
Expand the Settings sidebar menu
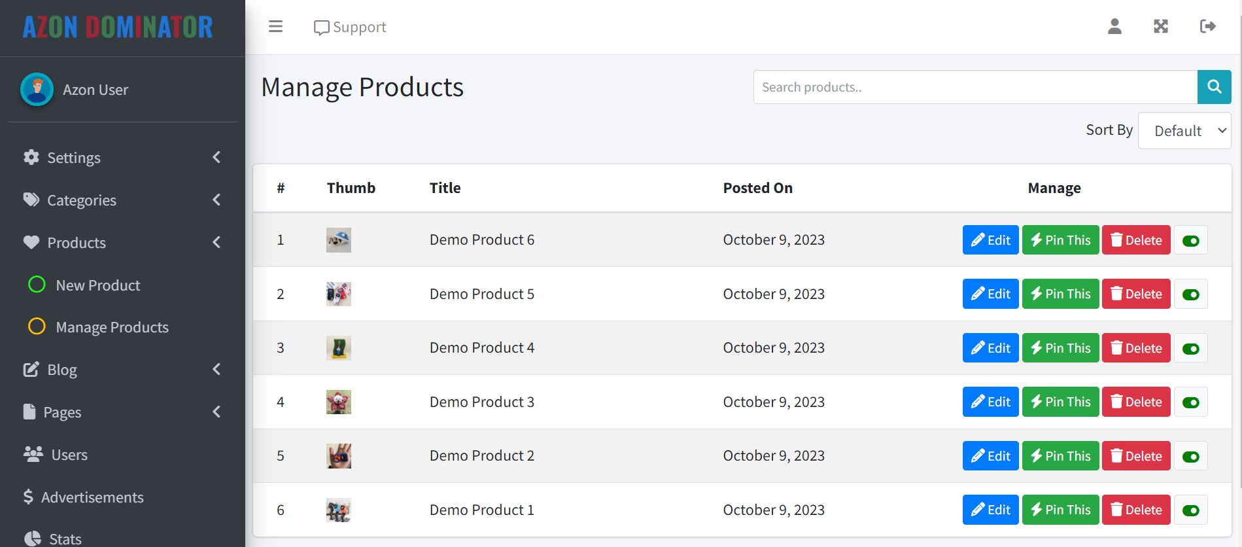(x=73, y=158)
